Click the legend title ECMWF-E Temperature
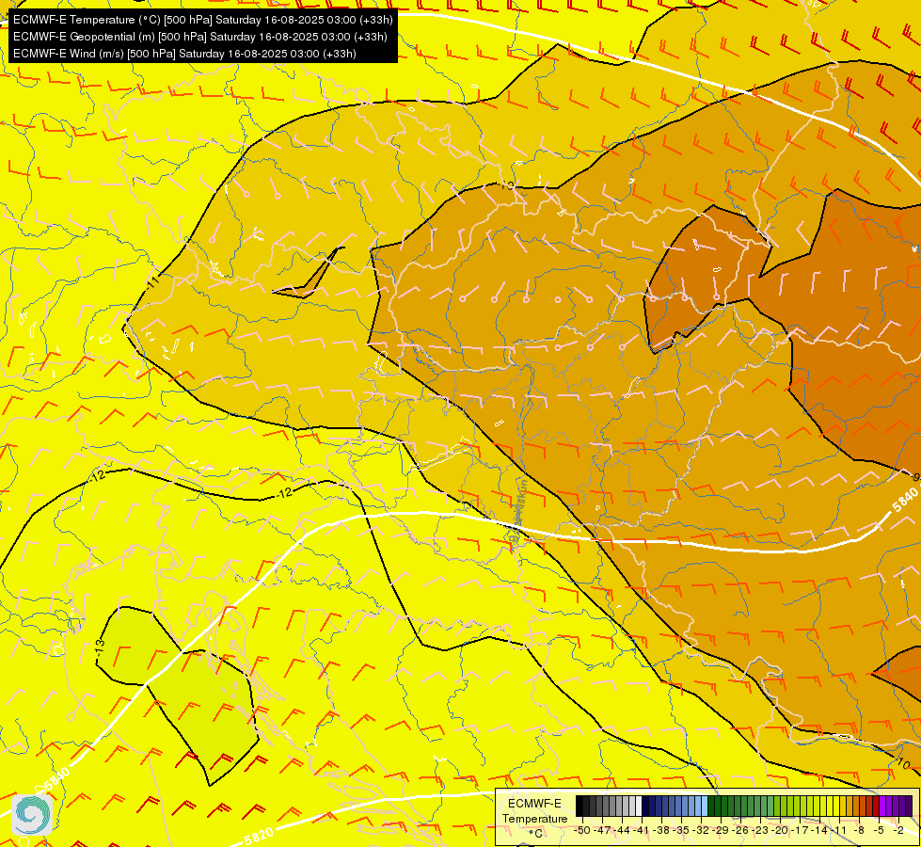Viewport: 921px width, 847px height. tap(535, 811)
